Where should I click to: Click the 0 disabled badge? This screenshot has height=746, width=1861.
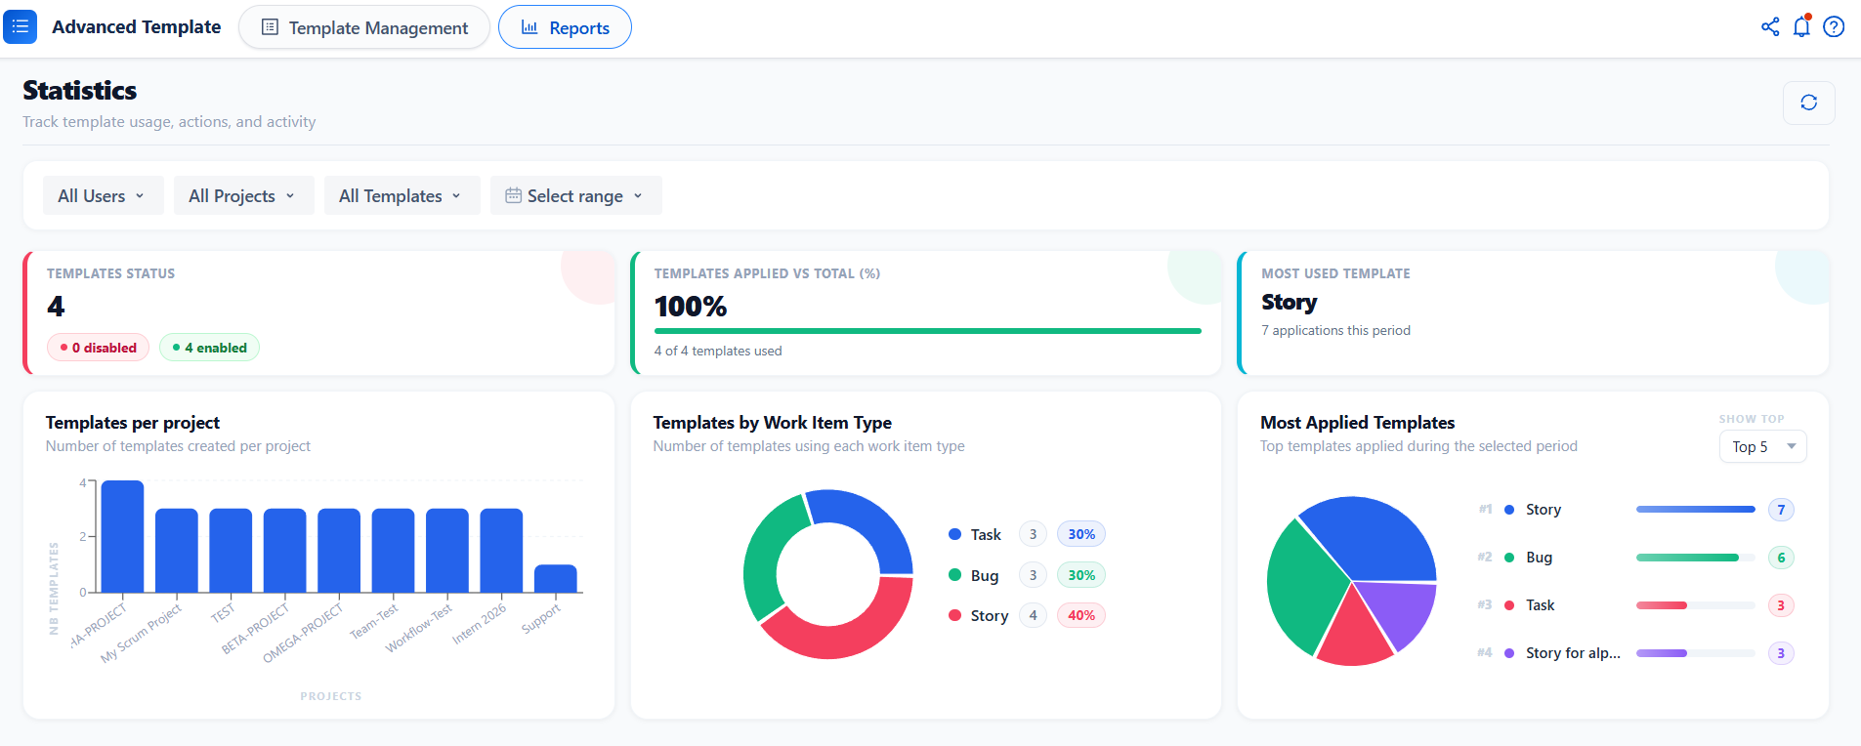pos(98,348)
